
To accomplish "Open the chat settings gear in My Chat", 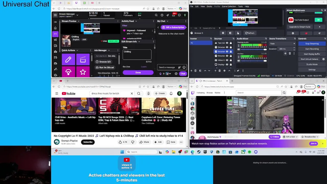I will [x=176, y=74].
